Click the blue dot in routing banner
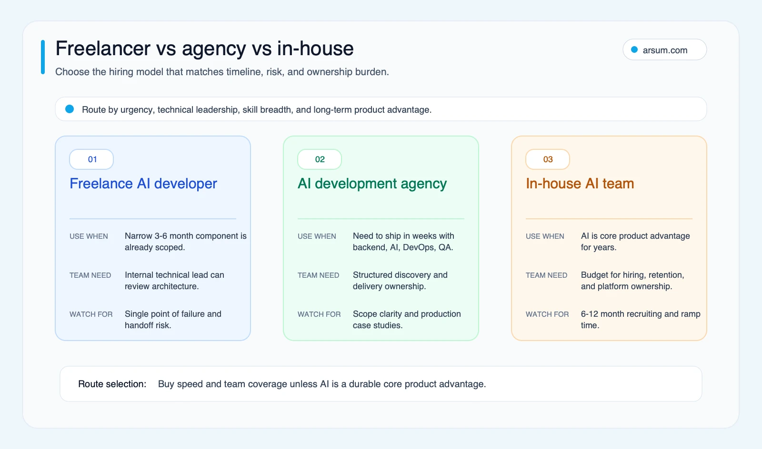The image size is (762, 449). pyautogui.click(x=70, y=109)
